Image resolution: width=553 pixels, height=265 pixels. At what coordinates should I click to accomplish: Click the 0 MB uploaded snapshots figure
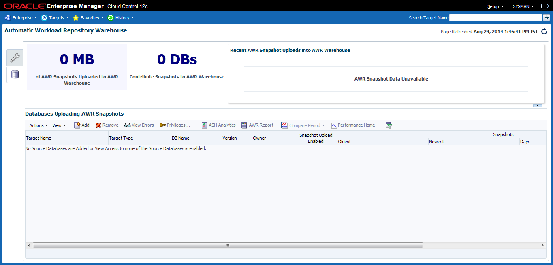click(x=77, y=59)
